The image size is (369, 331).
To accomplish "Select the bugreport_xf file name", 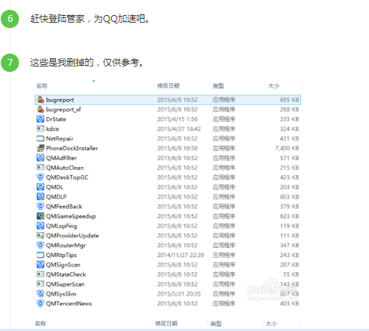I will click(x=64, y=110).
